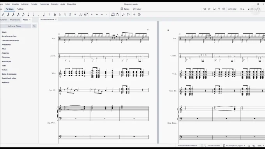Switch to voice 2
The image size is (265, 149).
[129, 14]
